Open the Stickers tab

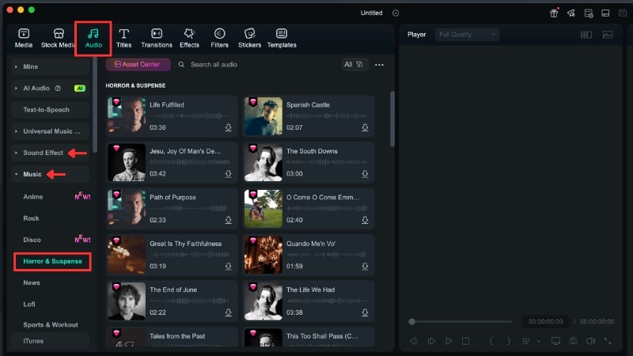tap(249, 38)
